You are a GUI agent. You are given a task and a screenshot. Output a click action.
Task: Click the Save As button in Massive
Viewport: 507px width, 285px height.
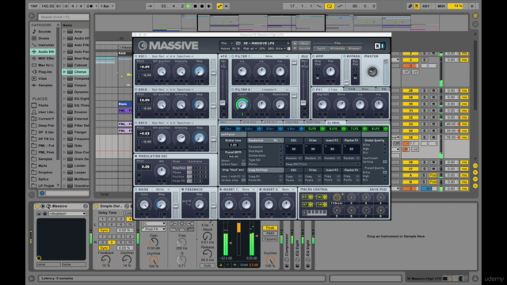click(x=304, y=48)
